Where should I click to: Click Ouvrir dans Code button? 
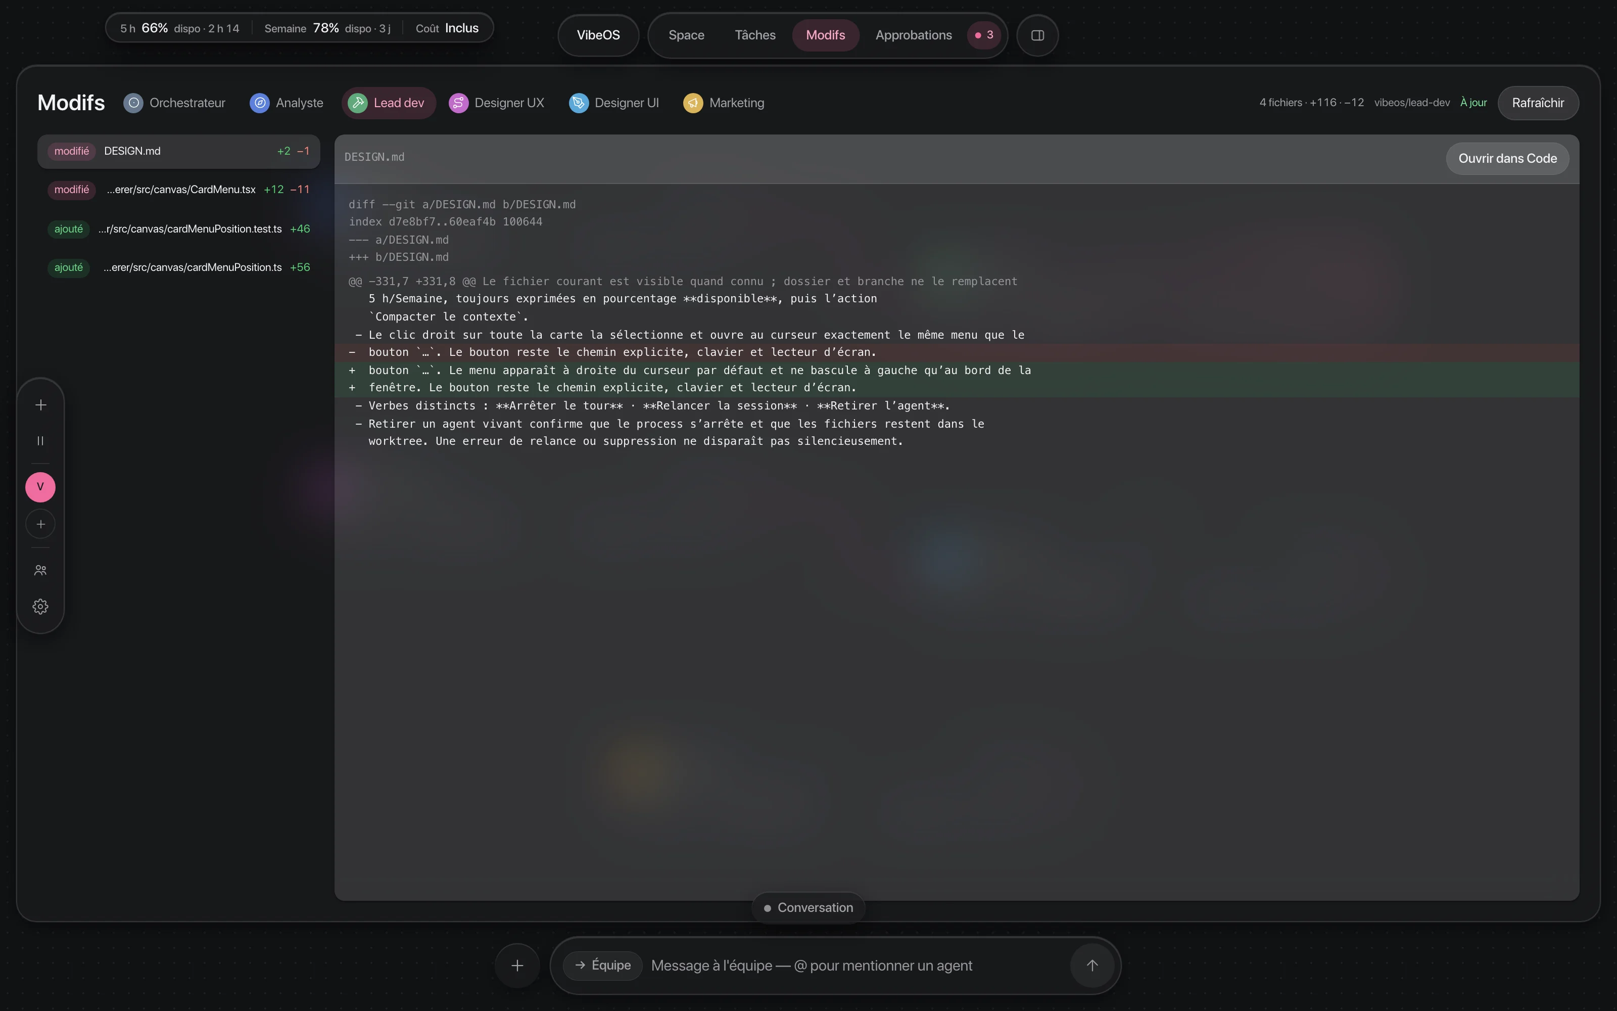(1507, 158)
